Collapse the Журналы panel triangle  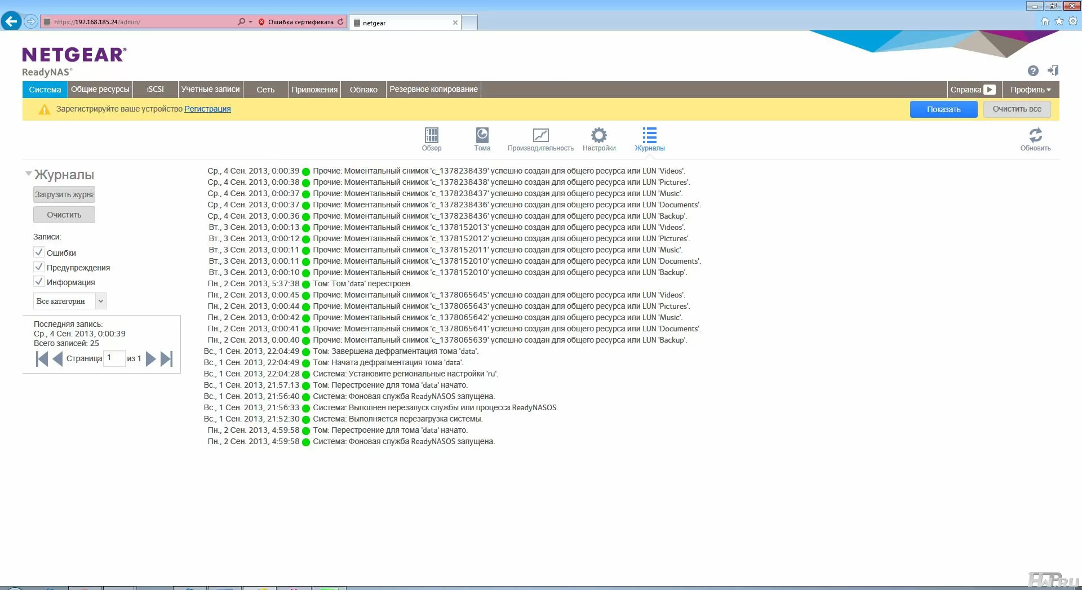coord(28,174)
